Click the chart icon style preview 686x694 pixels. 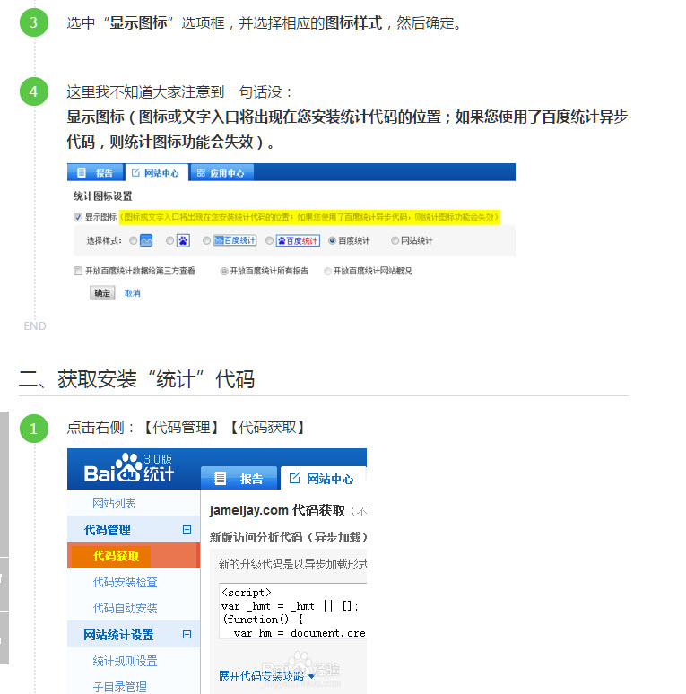146,240
